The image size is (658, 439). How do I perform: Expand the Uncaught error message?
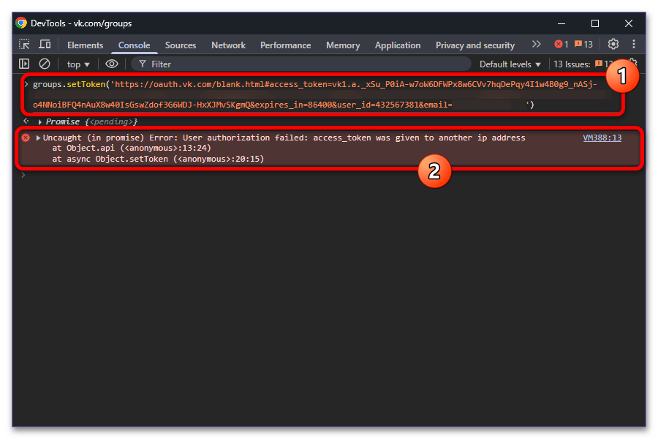(38, 138)
